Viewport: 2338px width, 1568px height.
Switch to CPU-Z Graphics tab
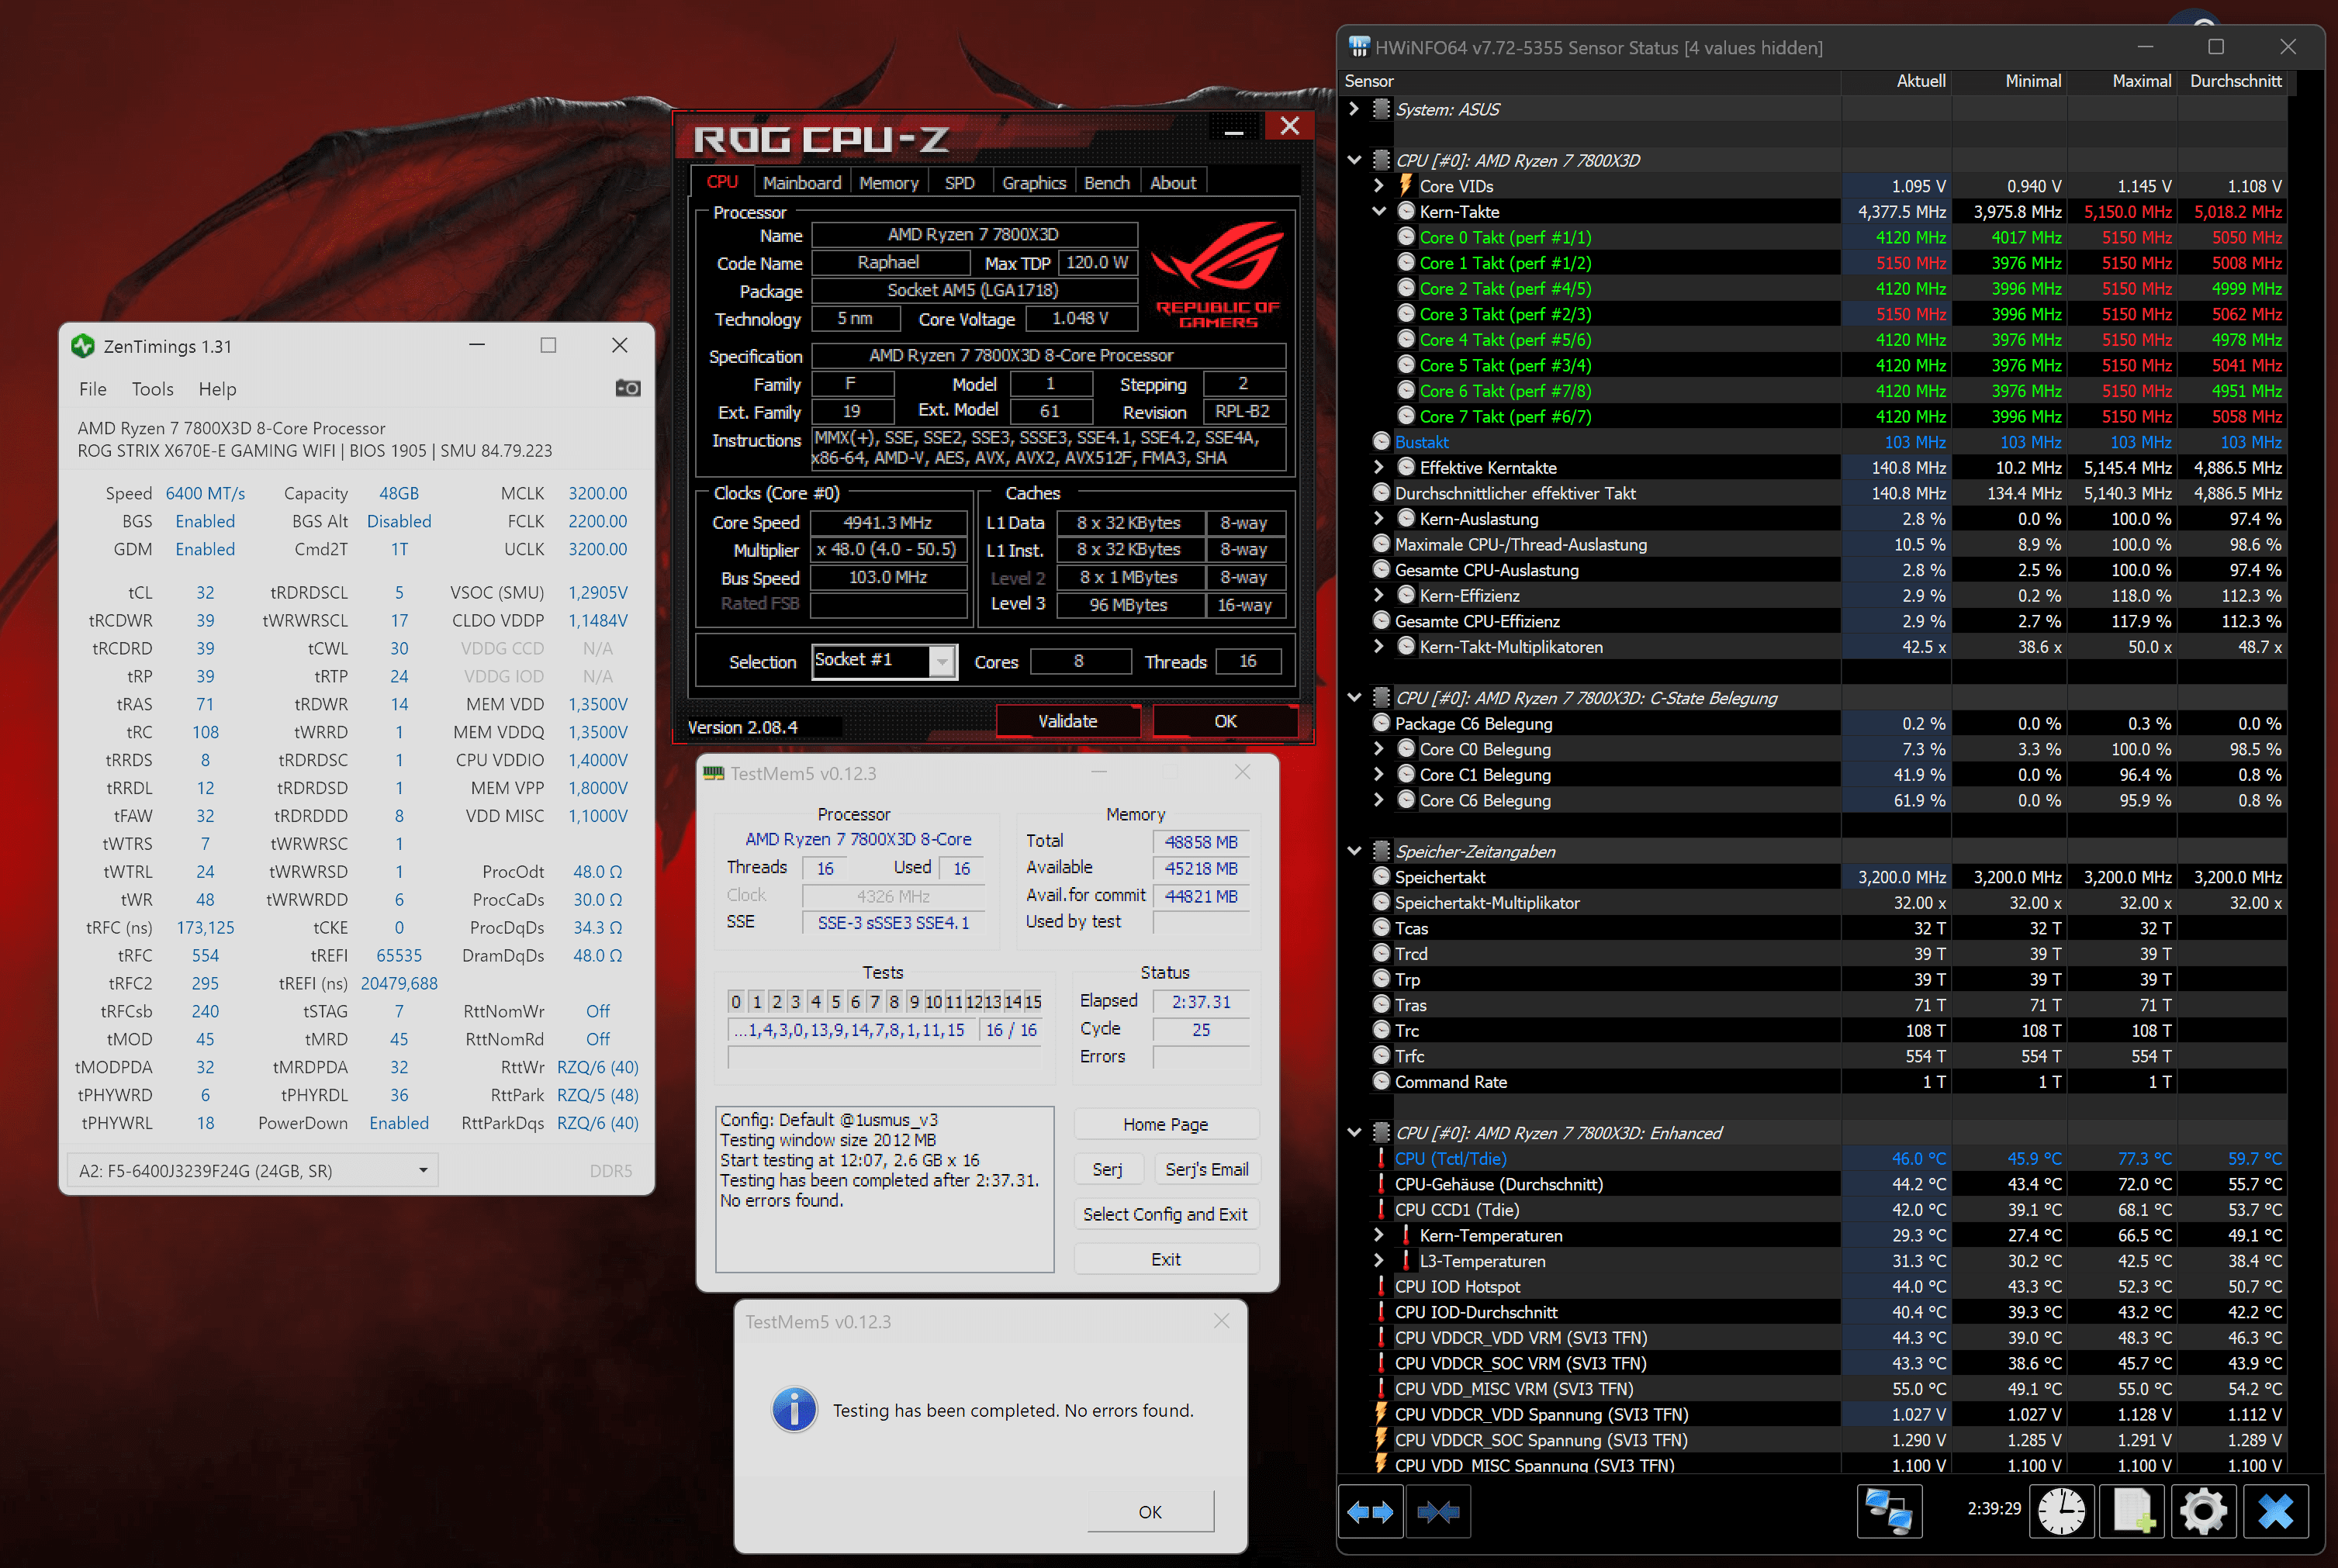pos(1034,182)
